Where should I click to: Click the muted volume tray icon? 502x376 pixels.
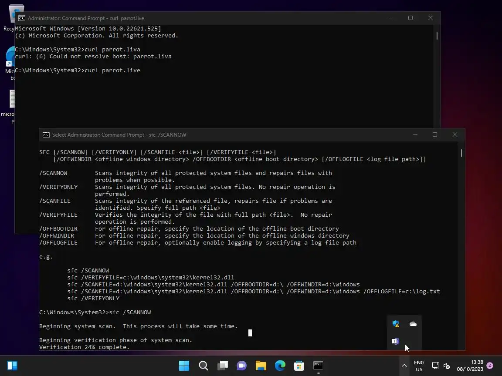[447, 366]
